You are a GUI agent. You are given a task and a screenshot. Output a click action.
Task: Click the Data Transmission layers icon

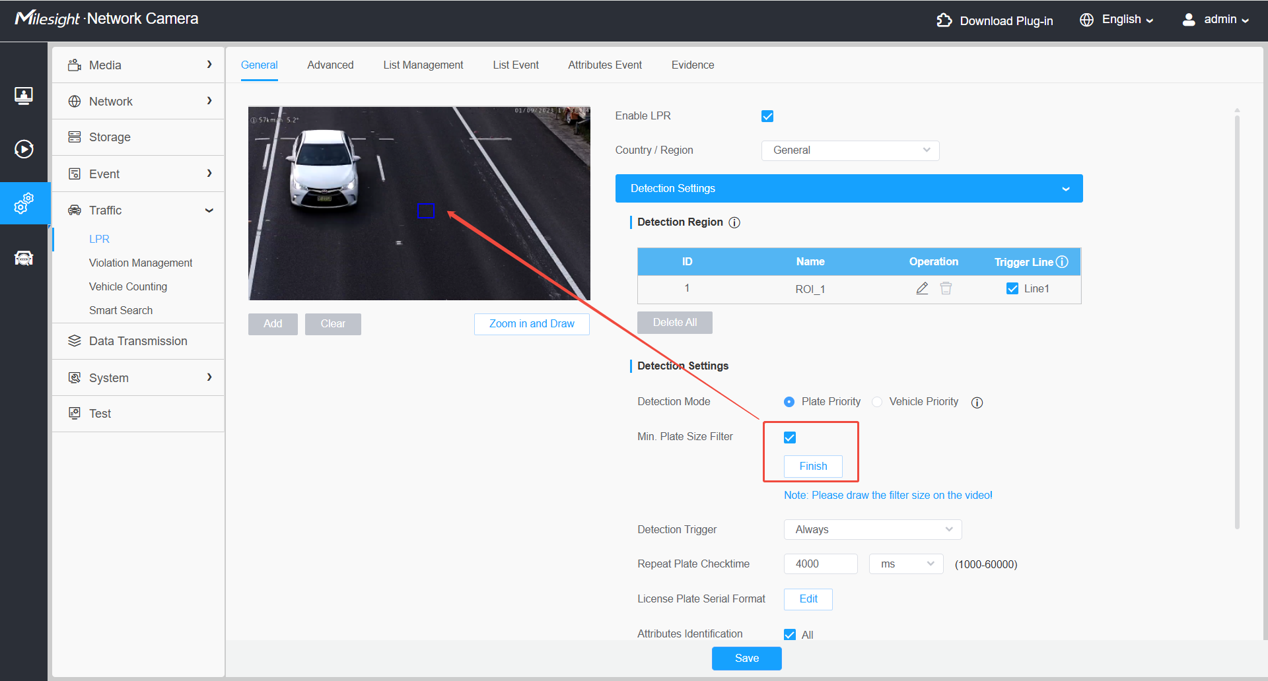[75, 340]
